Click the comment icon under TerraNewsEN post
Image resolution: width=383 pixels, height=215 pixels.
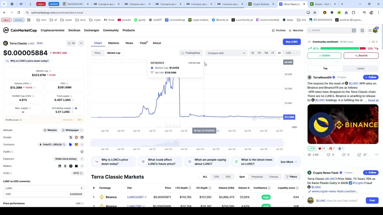coord(329,155)
